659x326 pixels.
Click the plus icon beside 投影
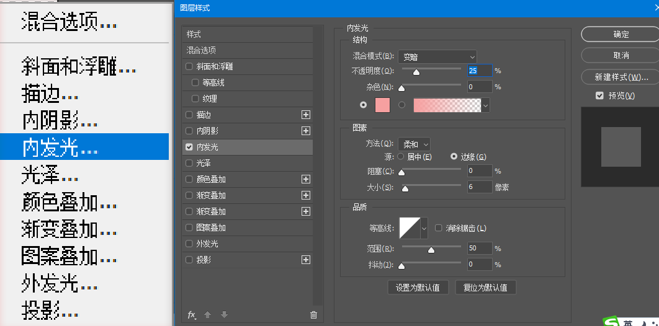click(305, 260)
